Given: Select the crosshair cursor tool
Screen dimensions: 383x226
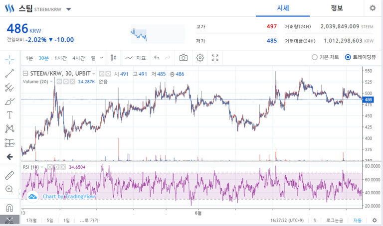Looking at the screenshot, I should tap(9, 59).
